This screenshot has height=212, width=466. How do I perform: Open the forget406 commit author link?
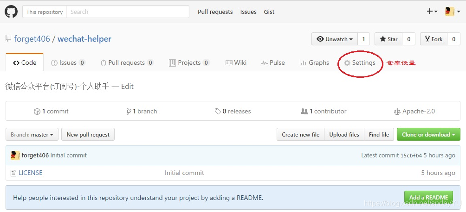tap(35, 156)
